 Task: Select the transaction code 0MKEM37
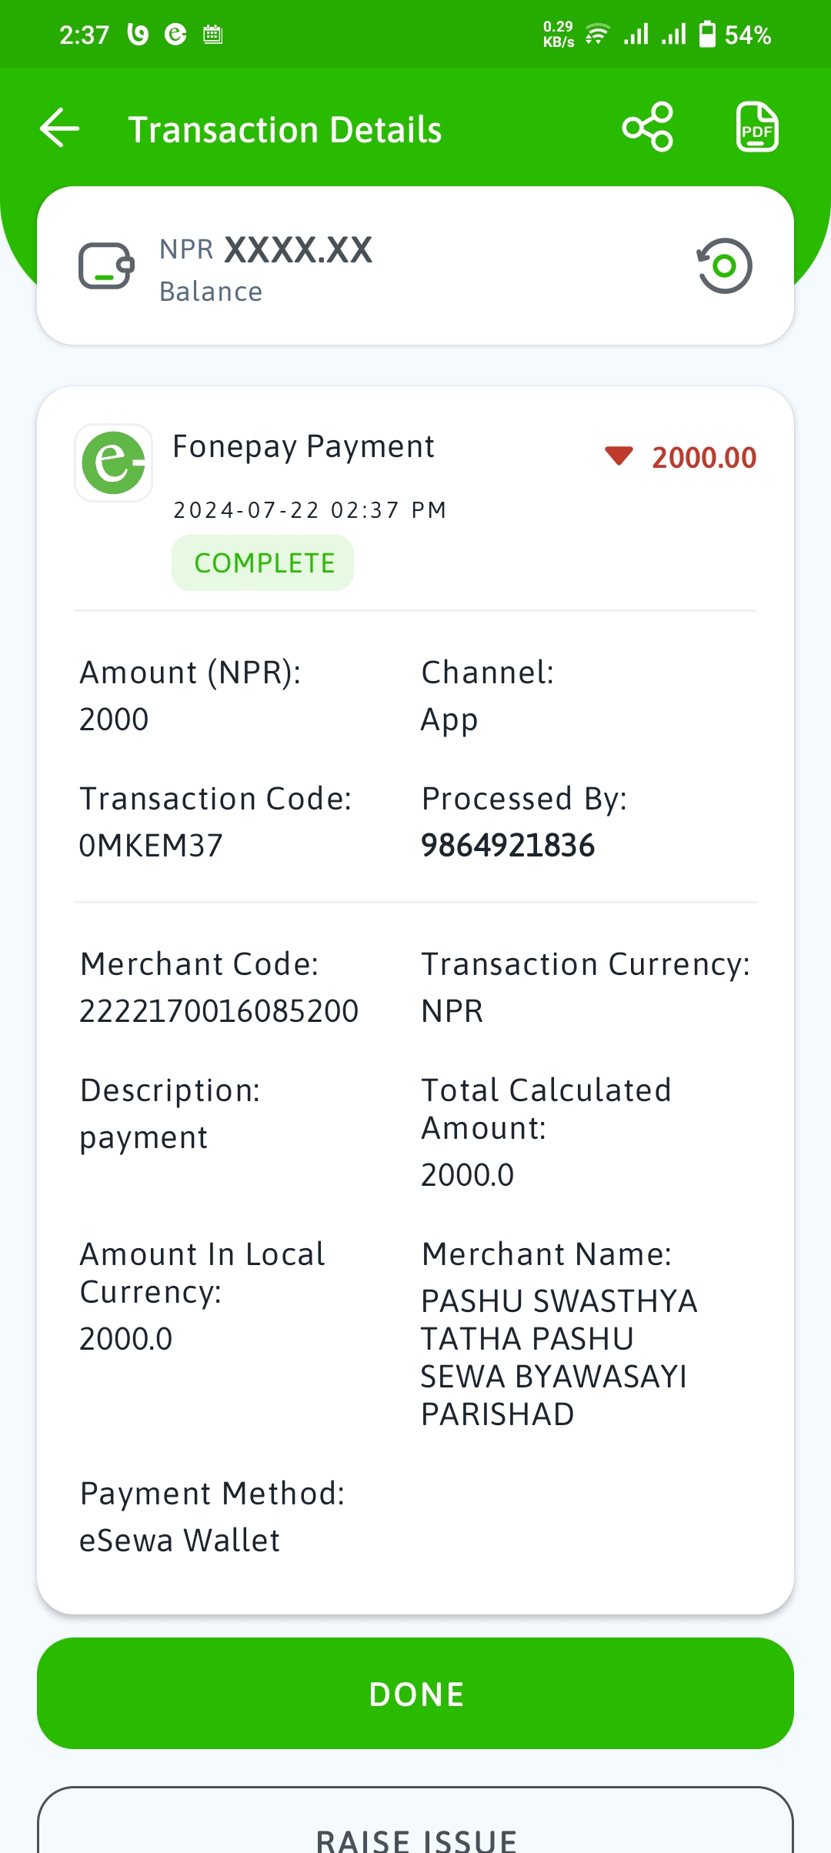(151, 846)
